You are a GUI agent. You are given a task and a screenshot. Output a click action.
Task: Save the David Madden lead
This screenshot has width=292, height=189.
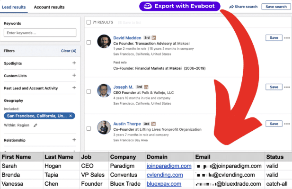click(274, 37)
